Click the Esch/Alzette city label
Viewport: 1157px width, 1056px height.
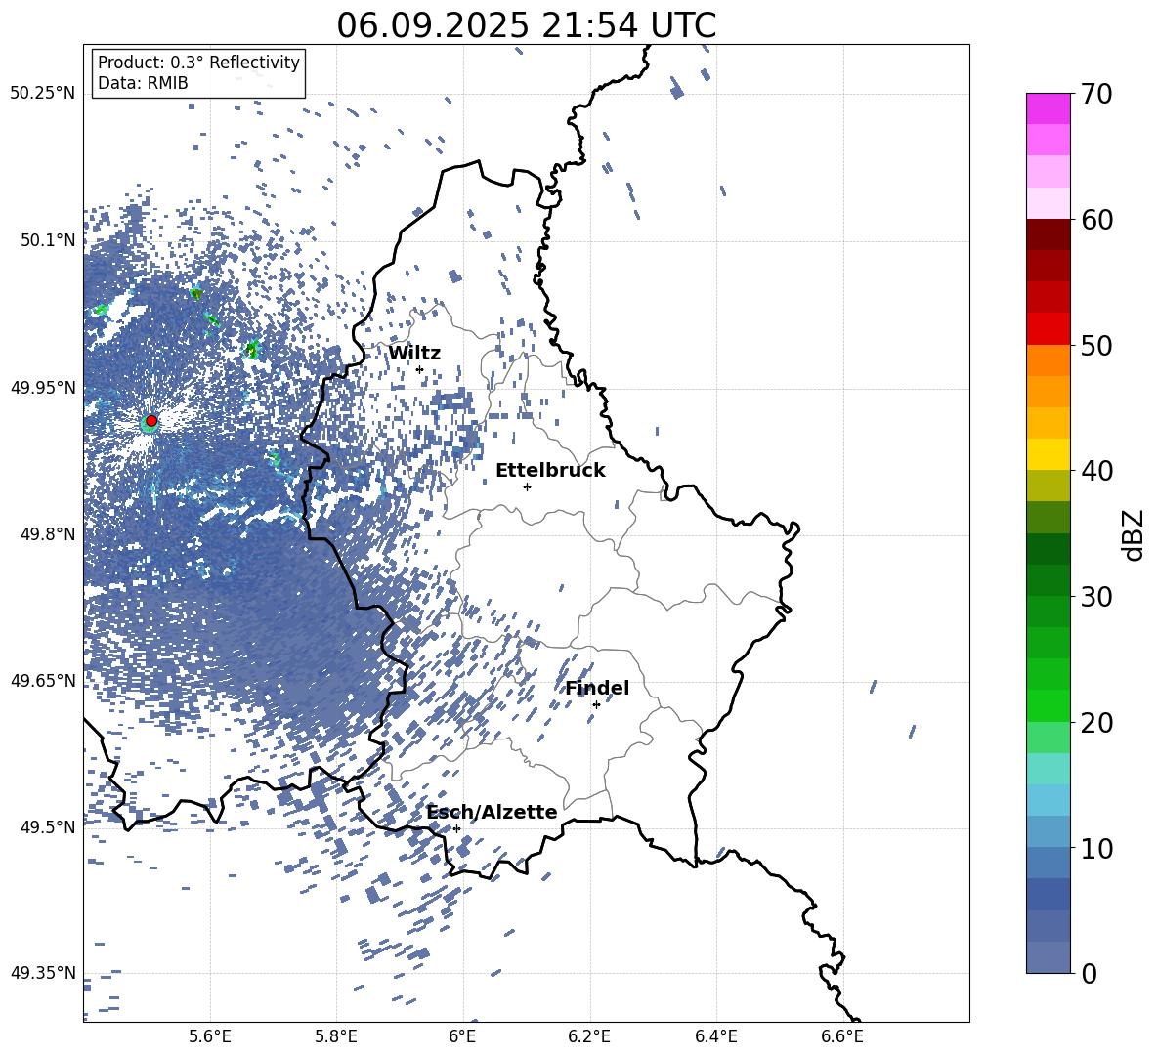(492, 813)
